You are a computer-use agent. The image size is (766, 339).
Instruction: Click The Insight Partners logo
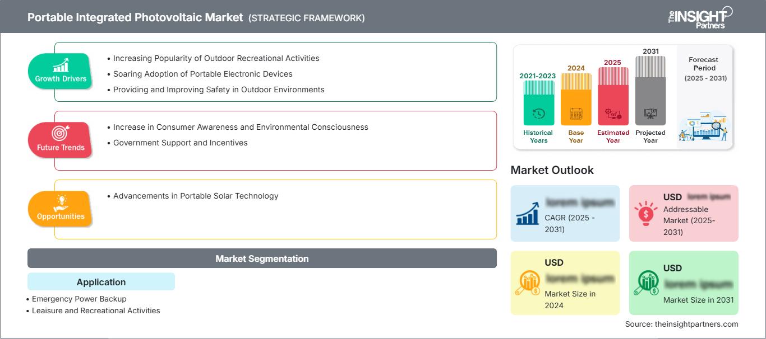700,17
